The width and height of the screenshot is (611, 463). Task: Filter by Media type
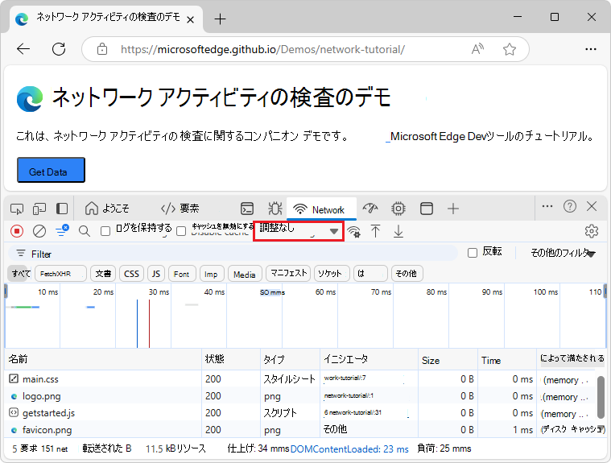coord(245,274)
